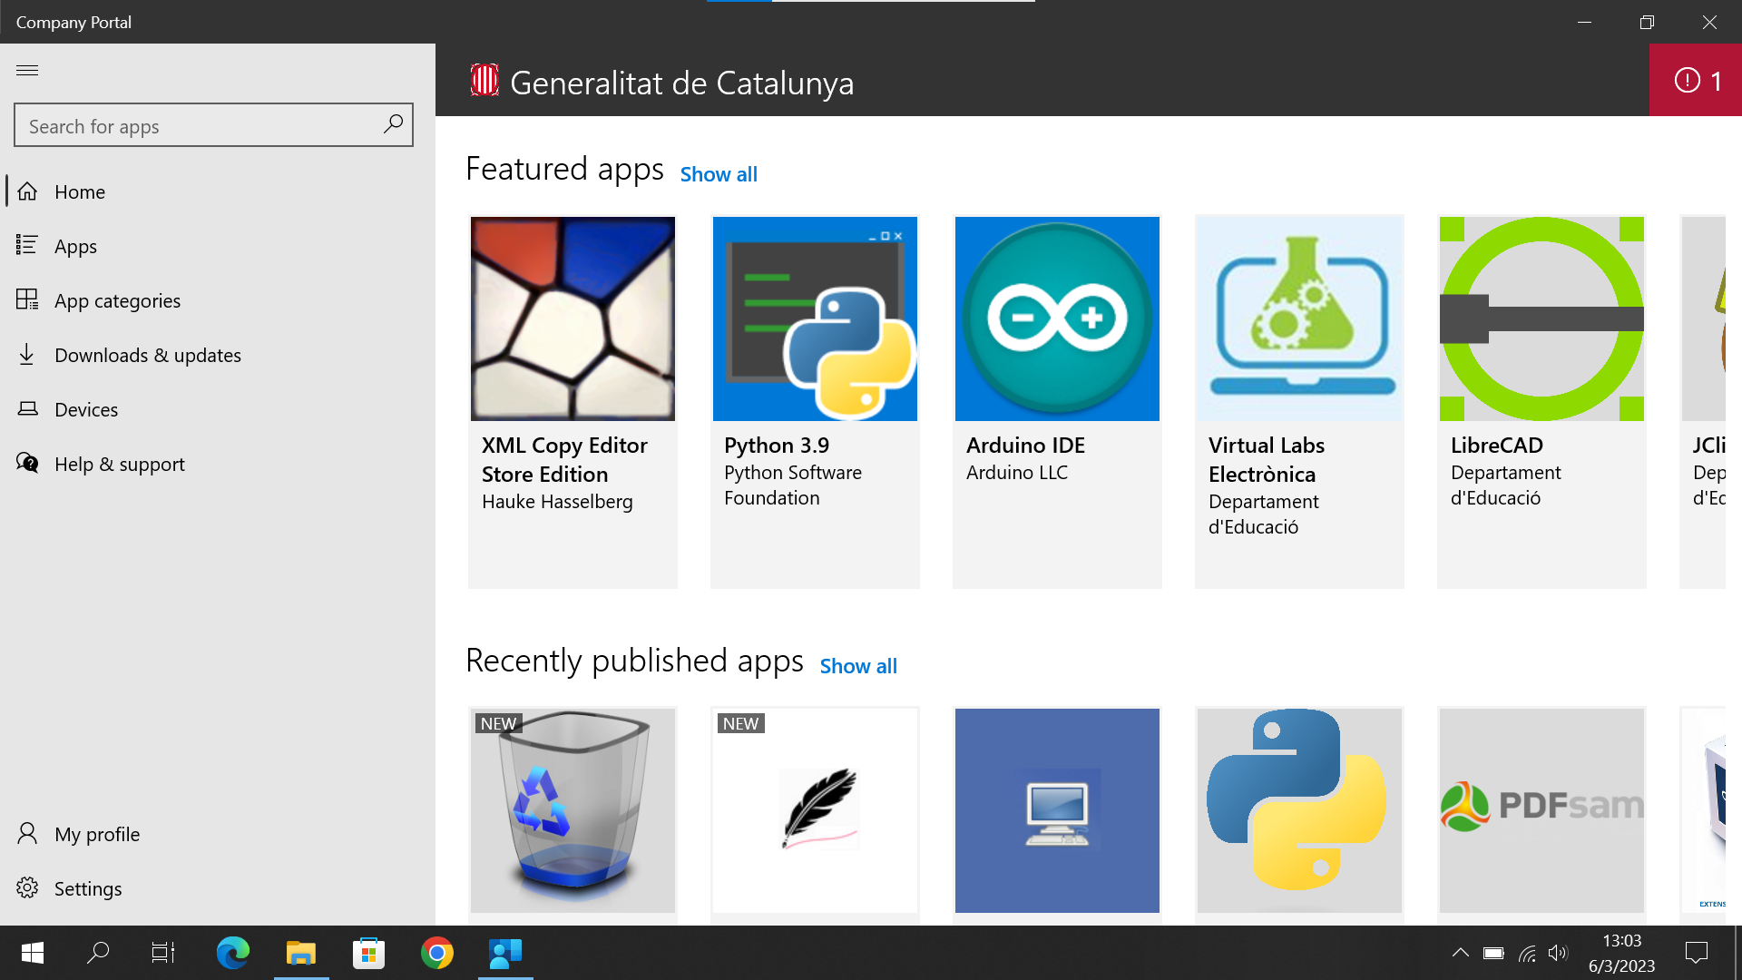Open File Explorer from the taskbar
The height and width of the screenshot is (980, 1742).
click(300, 954)
